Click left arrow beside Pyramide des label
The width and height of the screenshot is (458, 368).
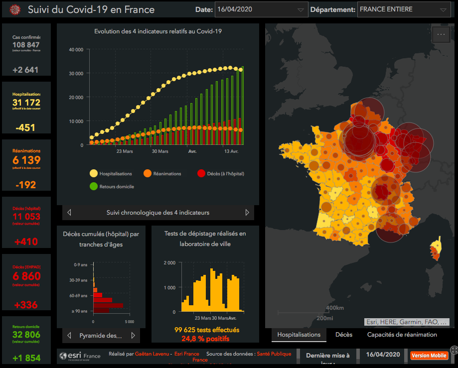point(69,336)
